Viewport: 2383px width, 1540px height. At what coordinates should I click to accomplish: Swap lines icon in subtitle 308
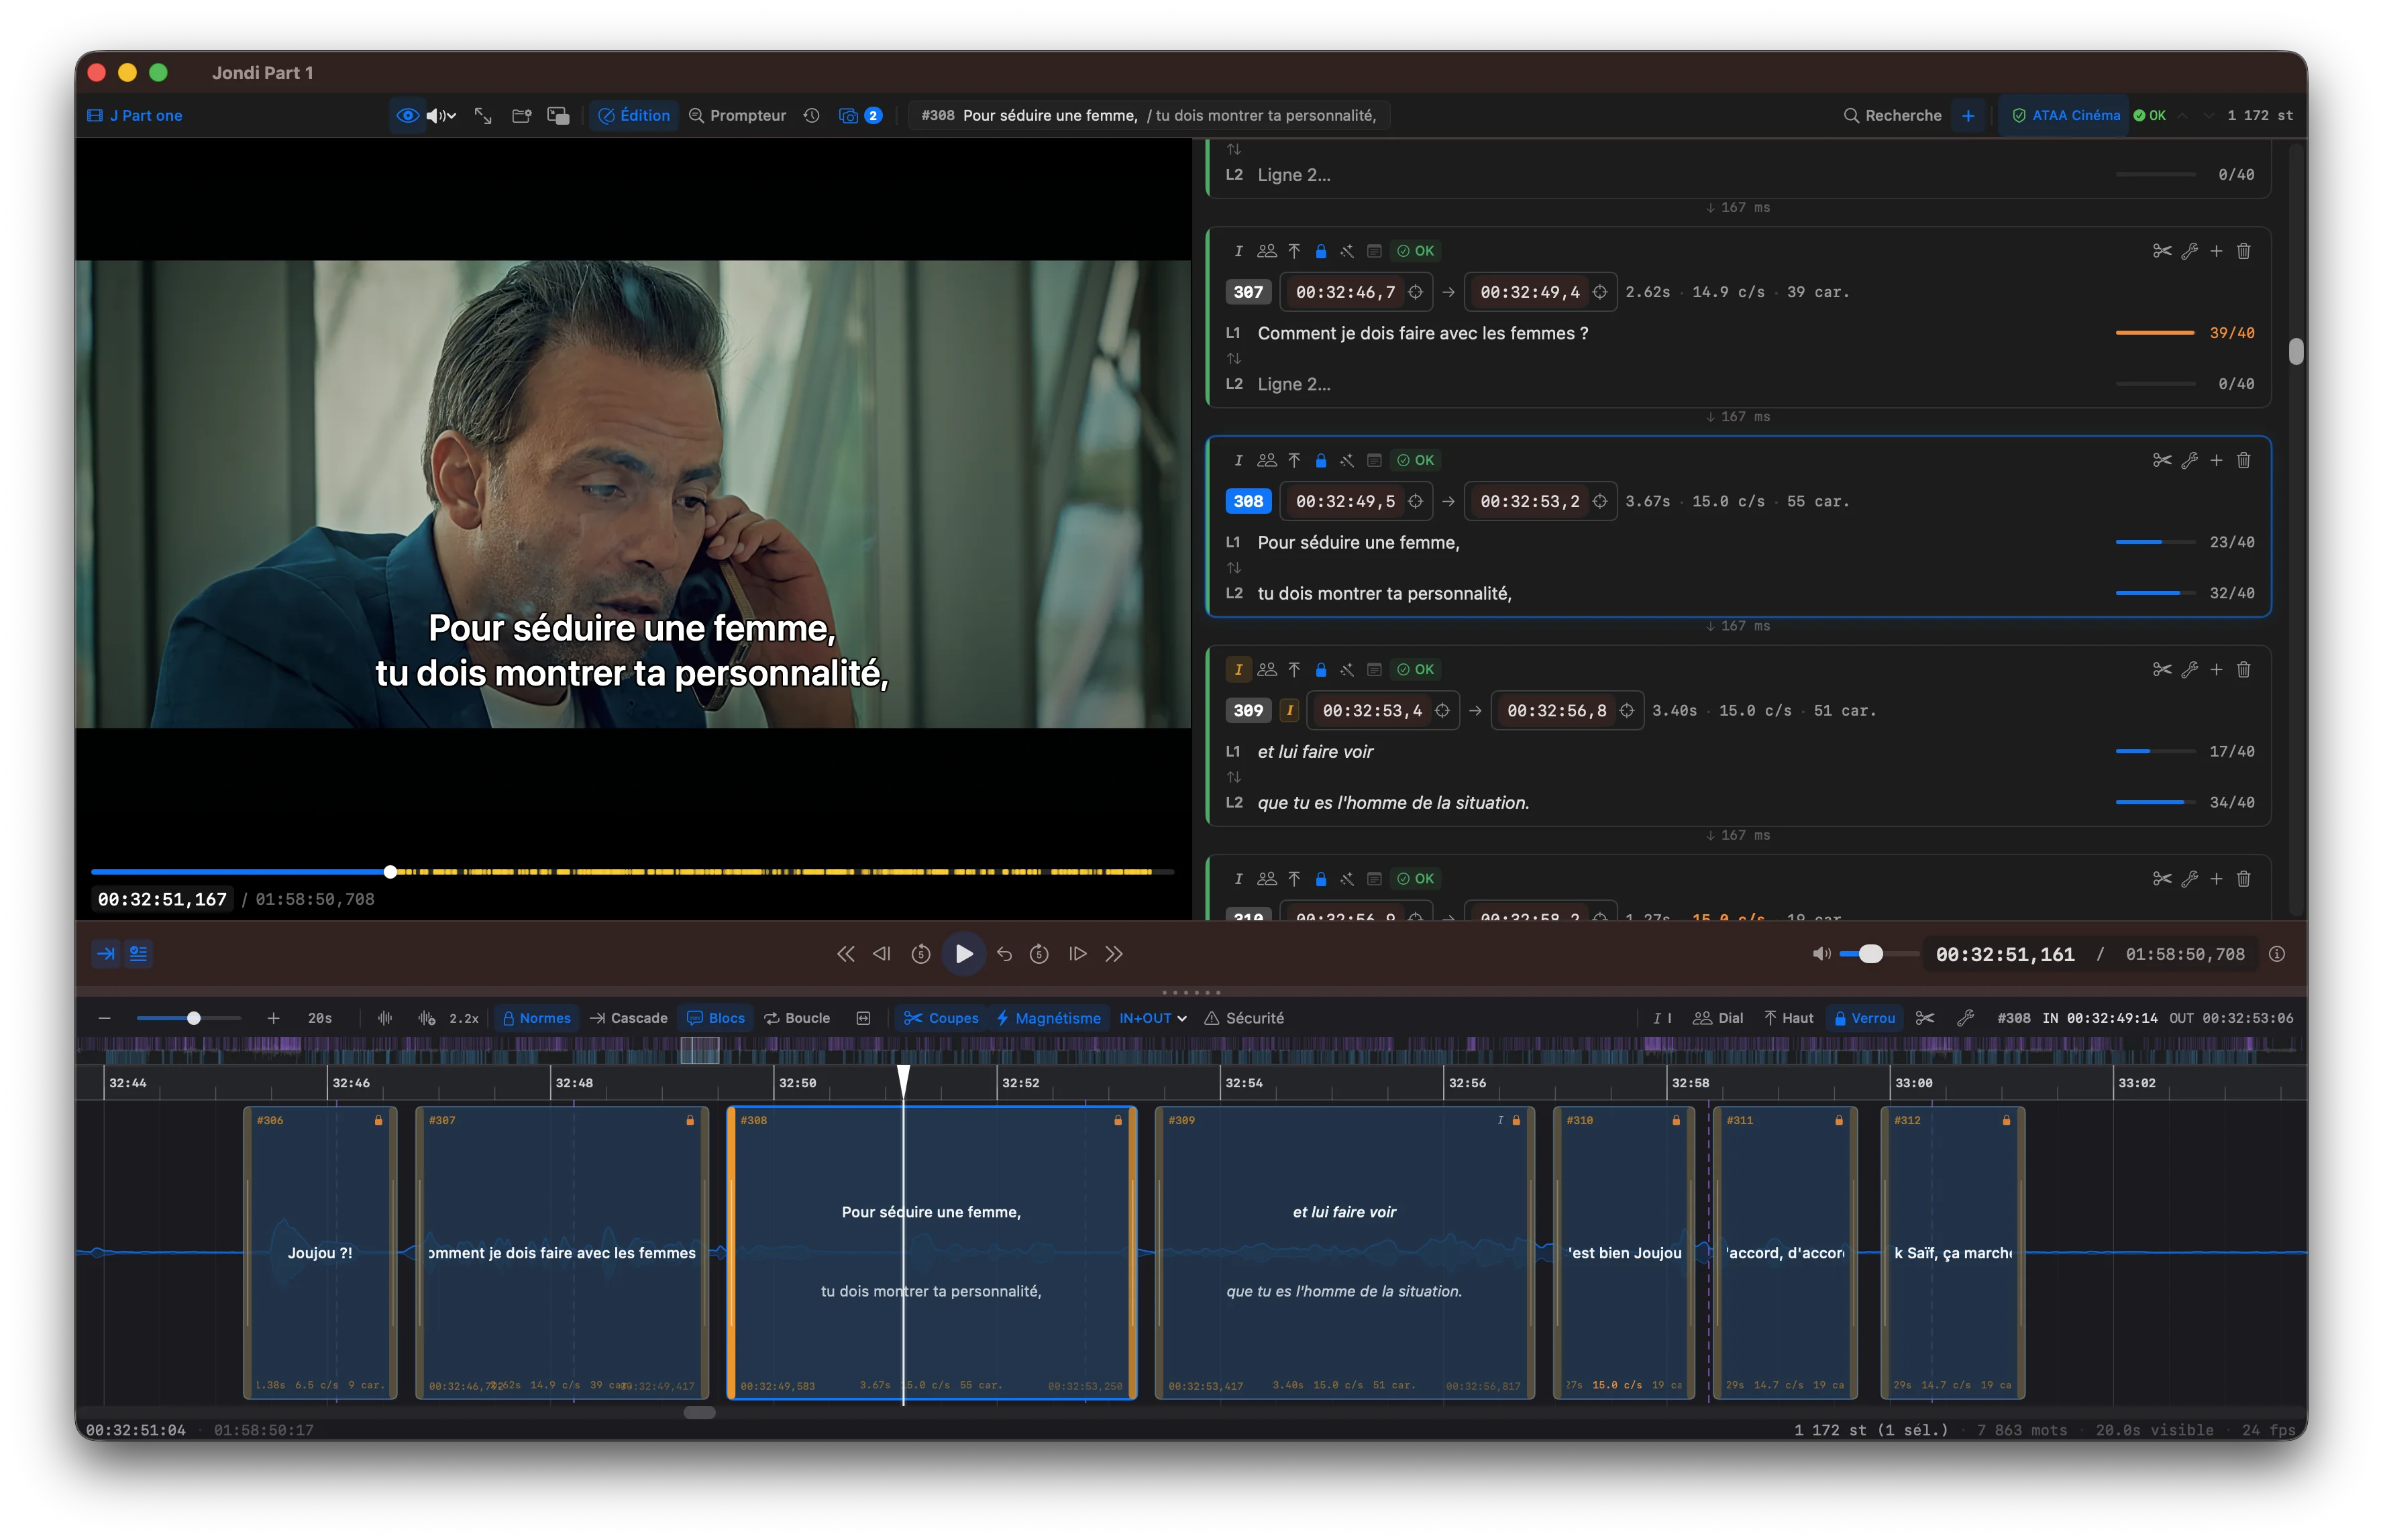click(1234, 568)
